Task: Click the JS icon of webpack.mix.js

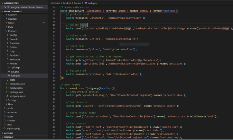Action: (x=7, y=96)
